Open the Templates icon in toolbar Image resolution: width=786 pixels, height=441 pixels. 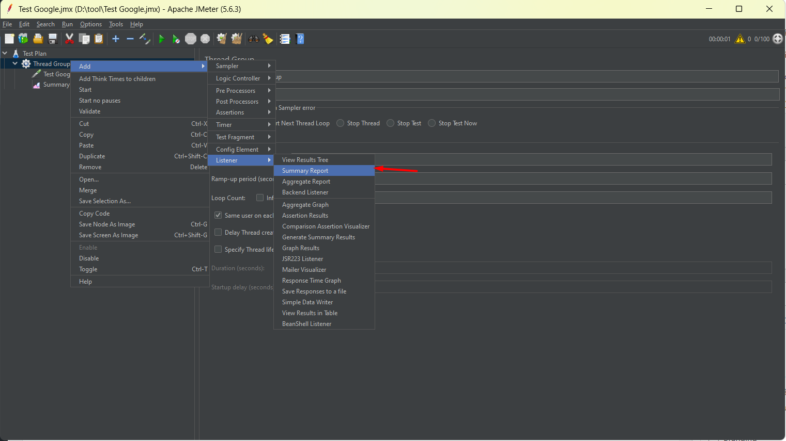point(23,39)
